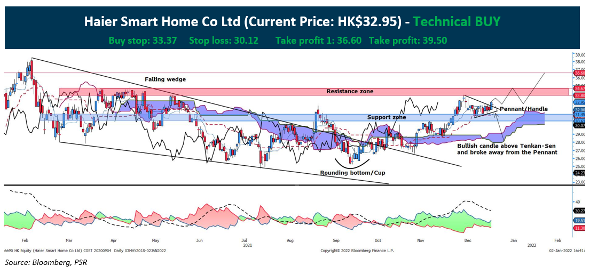Click the 6690 HK Equity footer text
598x274 pixels.
click(85, 251)
